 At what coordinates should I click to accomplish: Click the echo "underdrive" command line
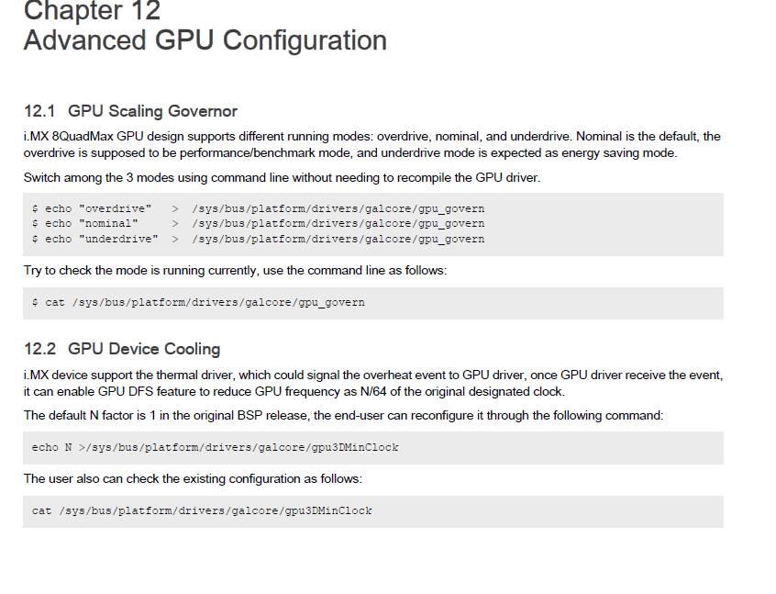point(258,239)
